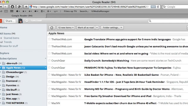Viewport: 188px width, 106px height.
Task: Star the T-Mobile subscriber churn item
Action: click(49, 103)
